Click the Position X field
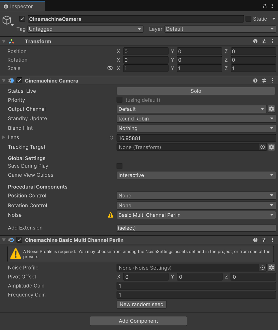The height and width of the screenshot is (330, 278). 146,51
